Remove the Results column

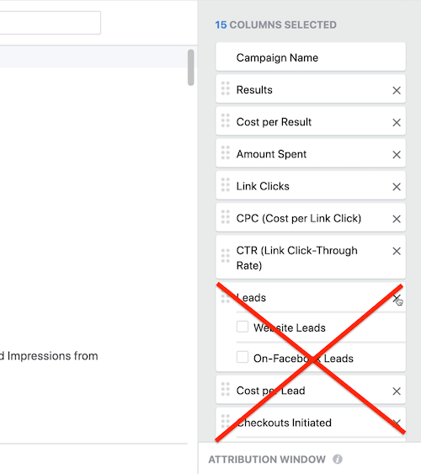397,90
